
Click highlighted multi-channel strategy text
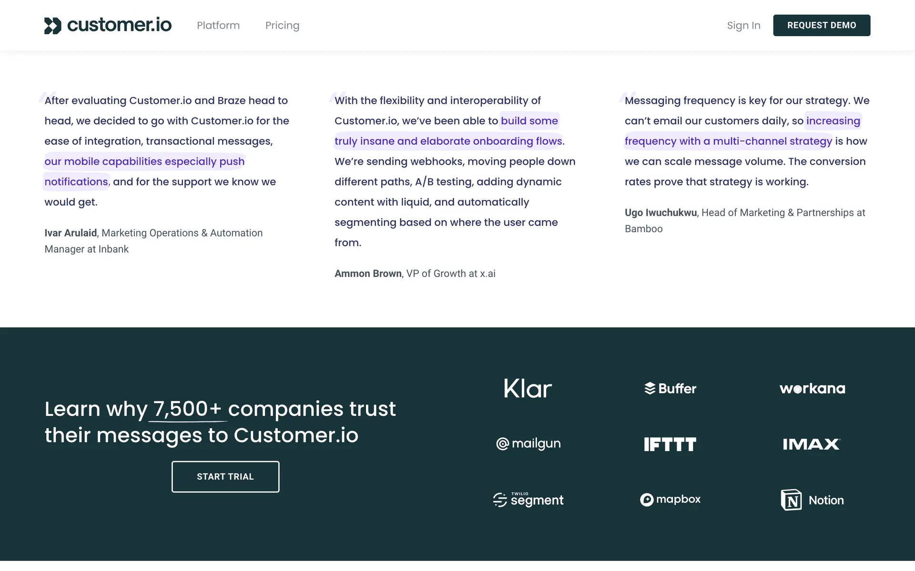[x=728, y=141]
